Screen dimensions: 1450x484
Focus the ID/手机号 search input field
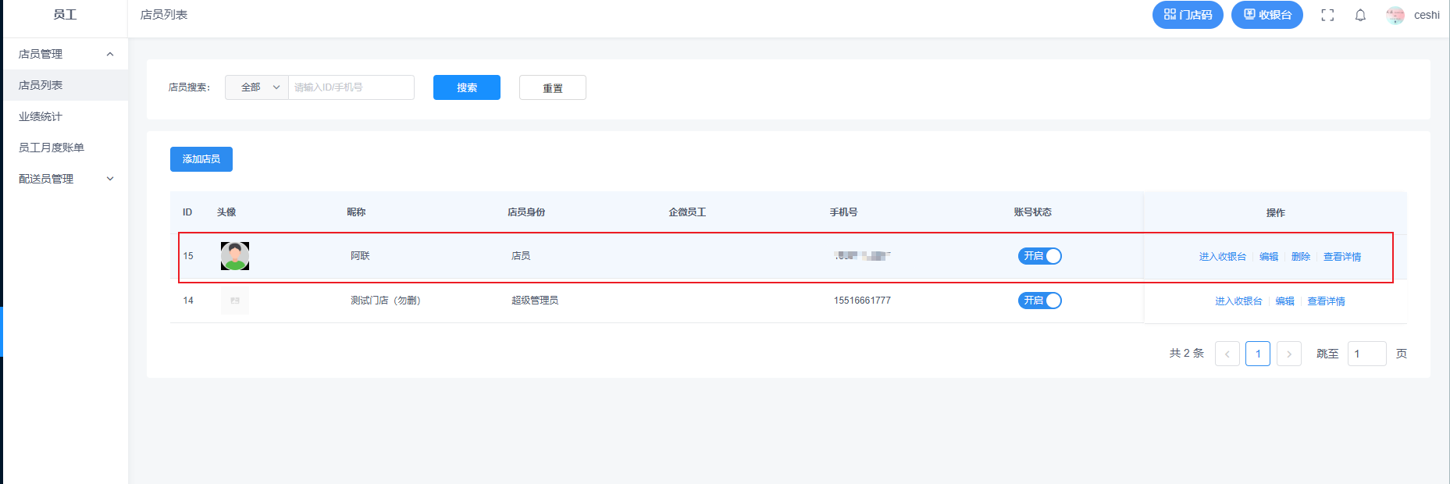[351, 87]
